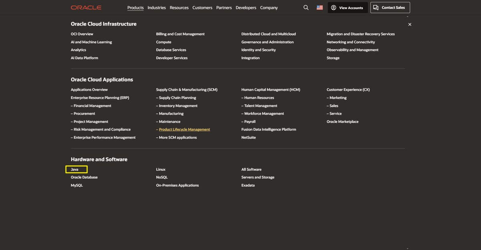Go to Product Lifecycle Management
481x250 pixels.
[x=184, y=130]
